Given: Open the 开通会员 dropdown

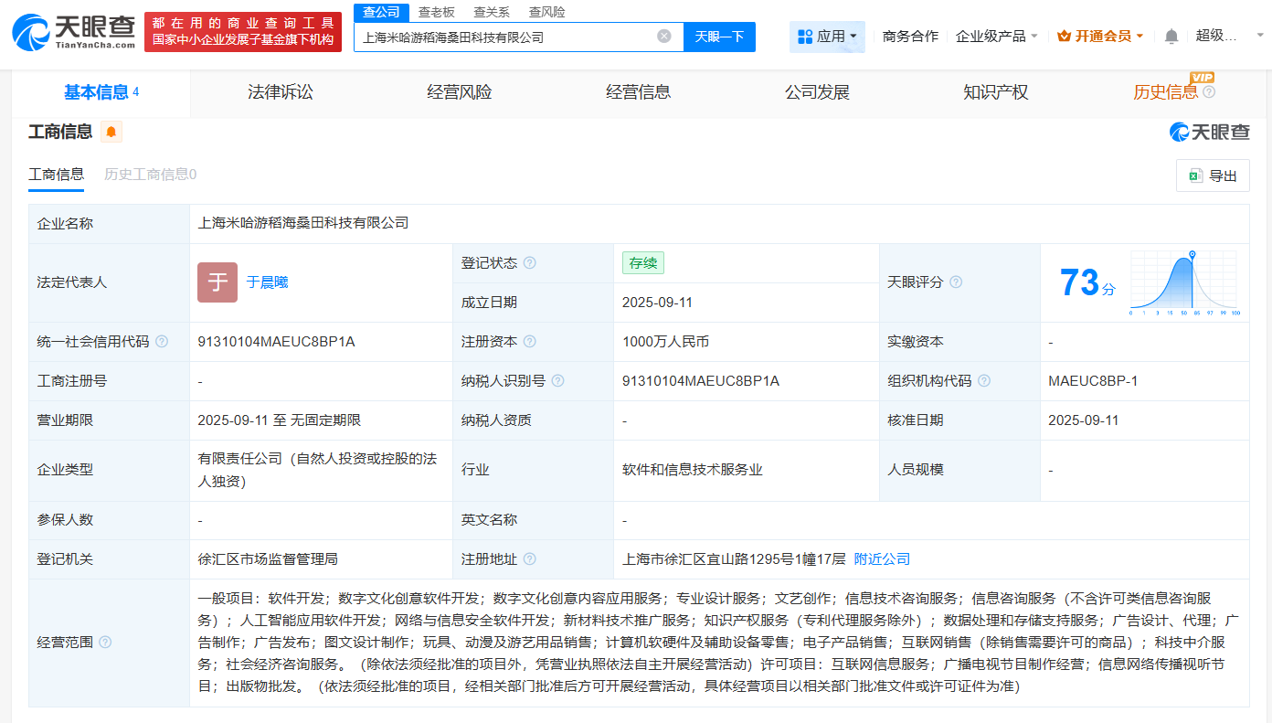Looking at the screenshot, I should click(x=1100, y=34).
